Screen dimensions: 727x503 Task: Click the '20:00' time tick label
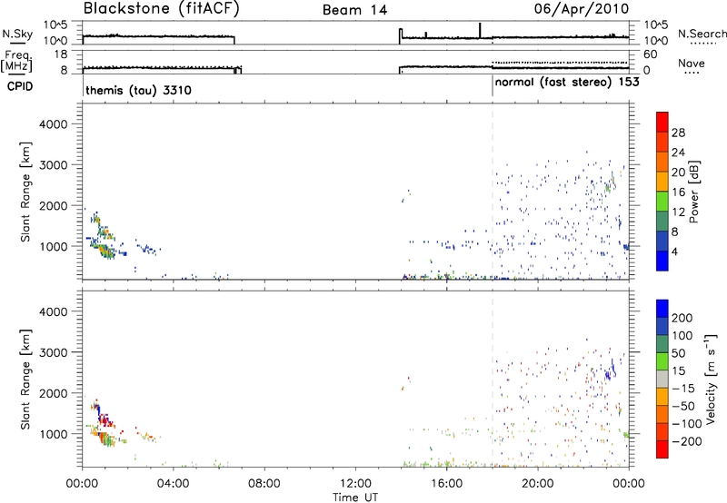[x=537, y=484]
